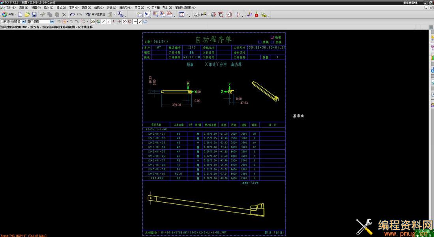434x237 pixels.
Task: Redo with the forward arrow icon
Action: [x=79, y=14]
